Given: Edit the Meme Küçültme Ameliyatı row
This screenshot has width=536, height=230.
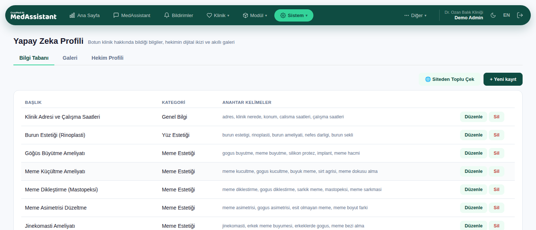Looking at the screenshot, I should coord(473,171).
